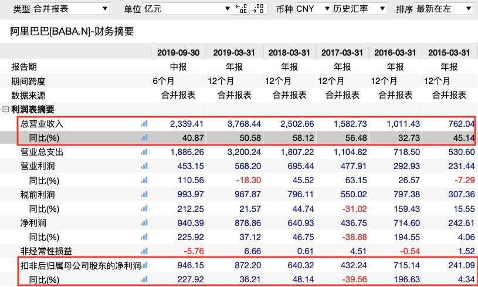Click revenue value 2,339.41
This screenshot has width=478, height=287.
coord(187,123)
